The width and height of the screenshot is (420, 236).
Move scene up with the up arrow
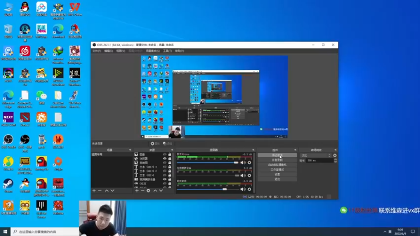[107, 190]
